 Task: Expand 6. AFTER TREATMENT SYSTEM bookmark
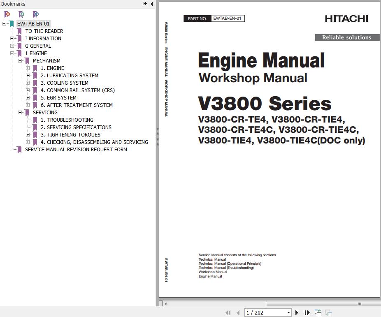click(x=28, y=105)
